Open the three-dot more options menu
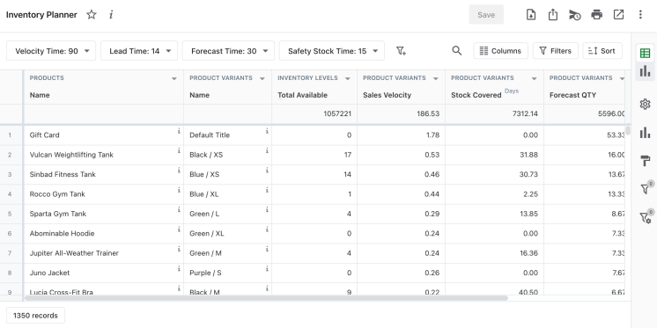Viewport: 657px width, 328px height. [x=640, y=15]
